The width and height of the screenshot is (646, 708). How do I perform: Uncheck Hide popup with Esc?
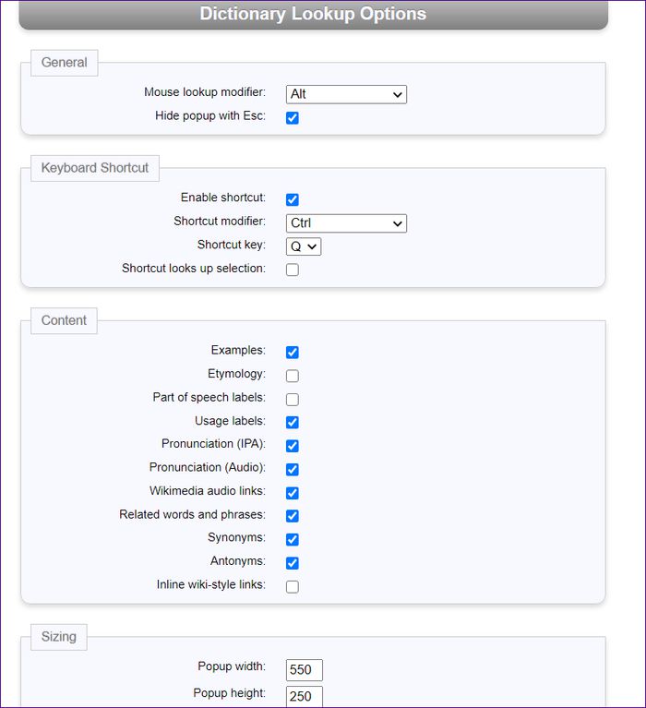click(x=293, y=118)
